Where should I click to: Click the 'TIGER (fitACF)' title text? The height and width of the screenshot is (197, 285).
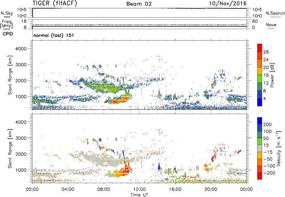(x=55, y=4)
